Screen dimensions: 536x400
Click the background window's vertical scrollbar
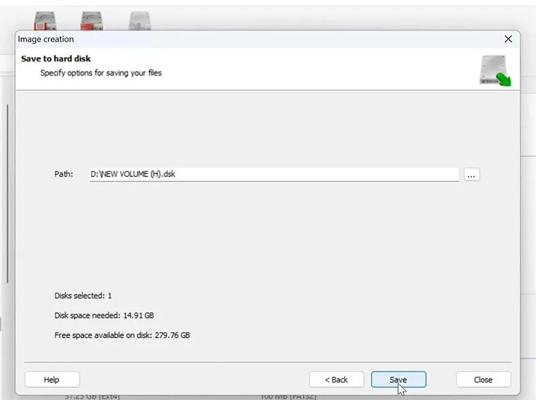7,193
